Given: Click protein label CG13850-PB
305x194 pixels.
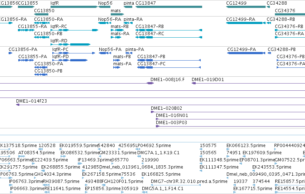Looking at the screenshot, I should coord(48,71).
